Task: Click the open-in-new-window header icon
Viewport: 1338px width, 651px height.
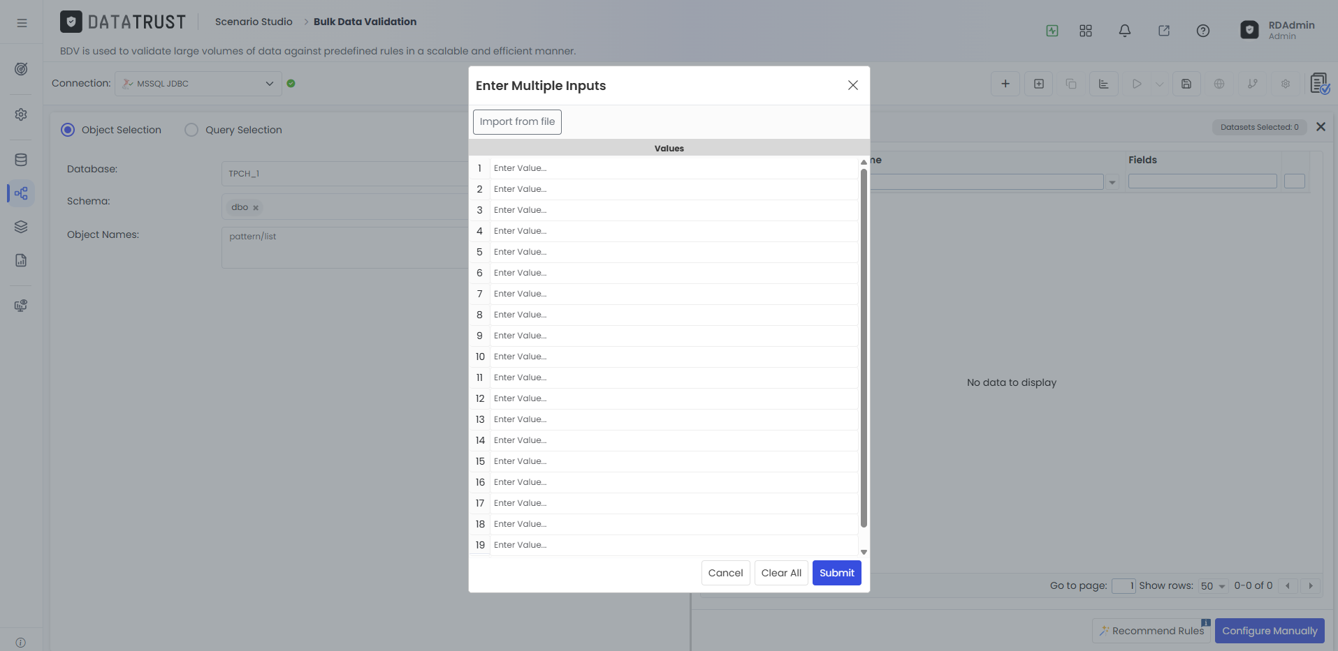Action: [x=1164, y=31]
